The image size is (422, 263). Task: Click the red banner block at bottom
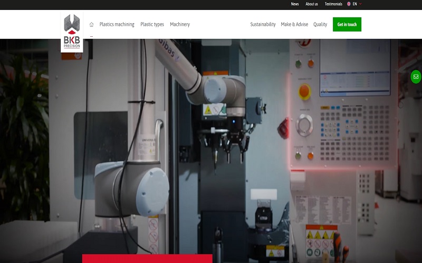pyautogui.click(x=147, y=258)
